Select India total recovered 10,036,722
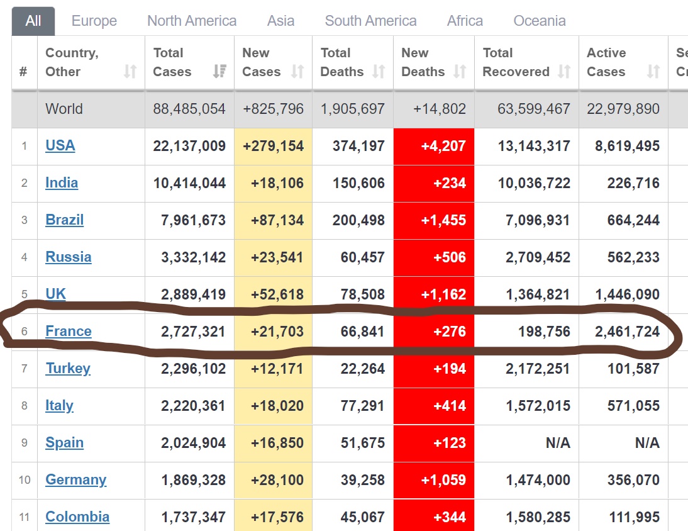This screenshot has width=688, height=531. (x=534, y=182)
